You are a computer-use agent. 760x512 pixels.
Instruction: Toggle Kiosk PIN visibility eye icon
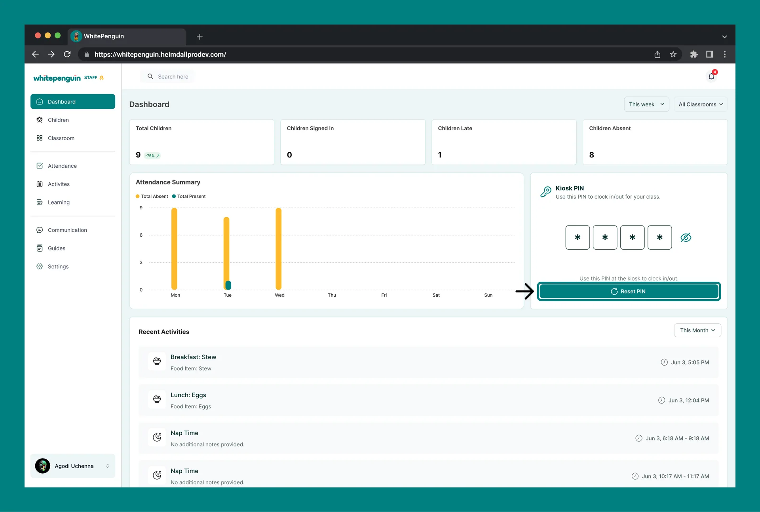pos(686,237)
